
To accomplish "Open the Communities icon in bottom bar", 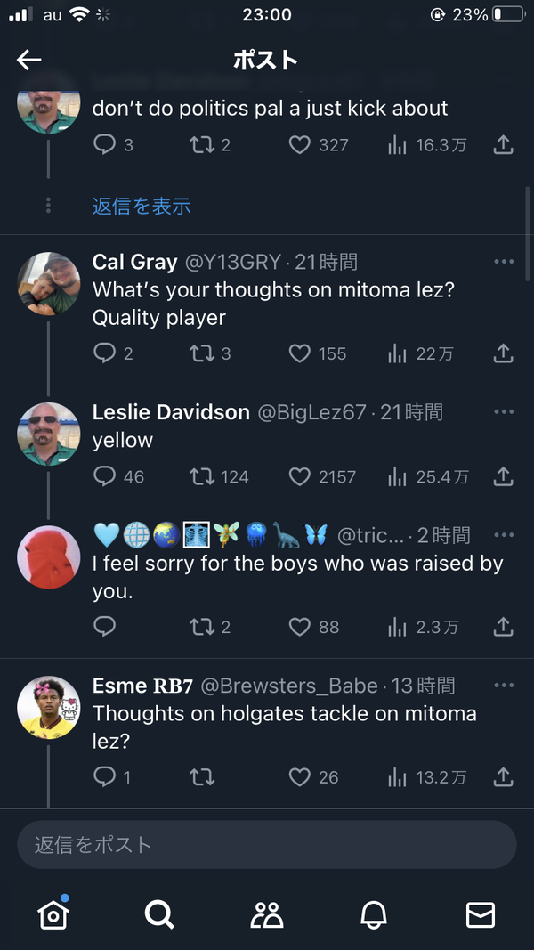I will pyautogui.click(x=267, y=913).
